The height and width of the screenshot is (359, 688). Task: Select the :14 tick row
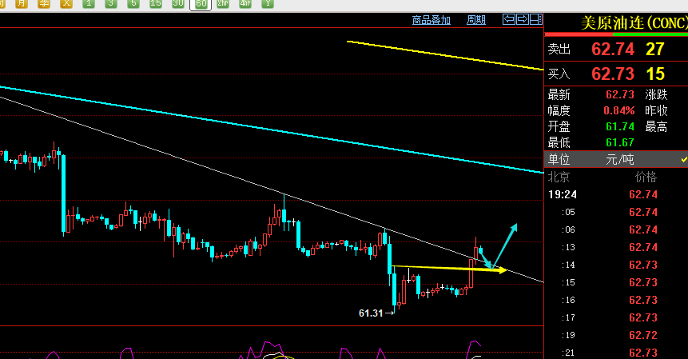[616, 265]
